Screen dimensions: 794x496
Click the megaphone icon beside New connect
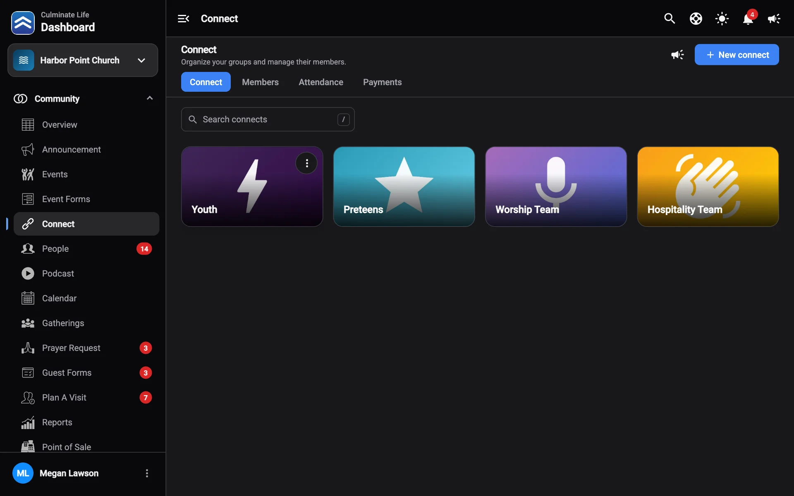point(677,55)
